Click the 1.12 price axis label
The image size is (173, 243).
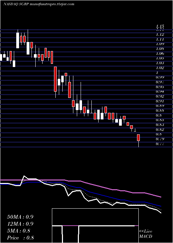tap(160, 34)
